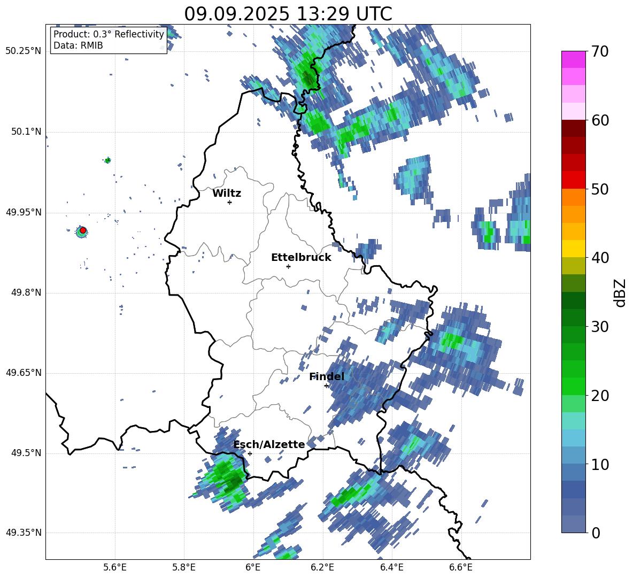Viewport: 633px width, 578px height.
Task: Click the 50.1°N latitude label
Action: coord(26,132)
